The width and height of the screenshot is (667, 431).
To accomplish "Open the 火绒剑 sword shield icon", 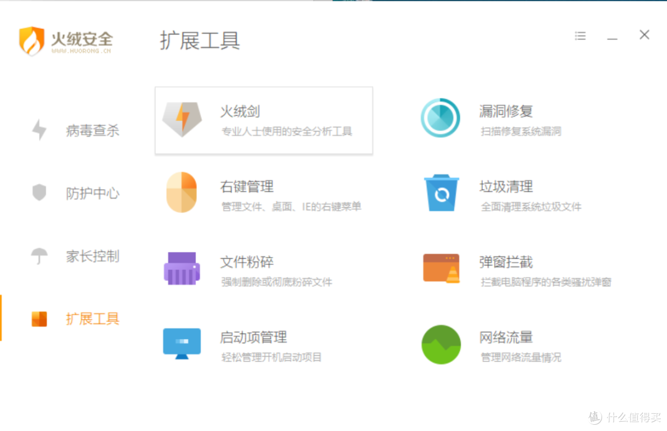I will 182,119.
